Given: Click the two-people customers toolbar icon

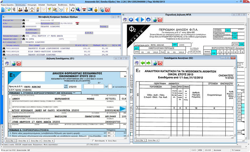Looking at the screenshot, I should 20,10.
